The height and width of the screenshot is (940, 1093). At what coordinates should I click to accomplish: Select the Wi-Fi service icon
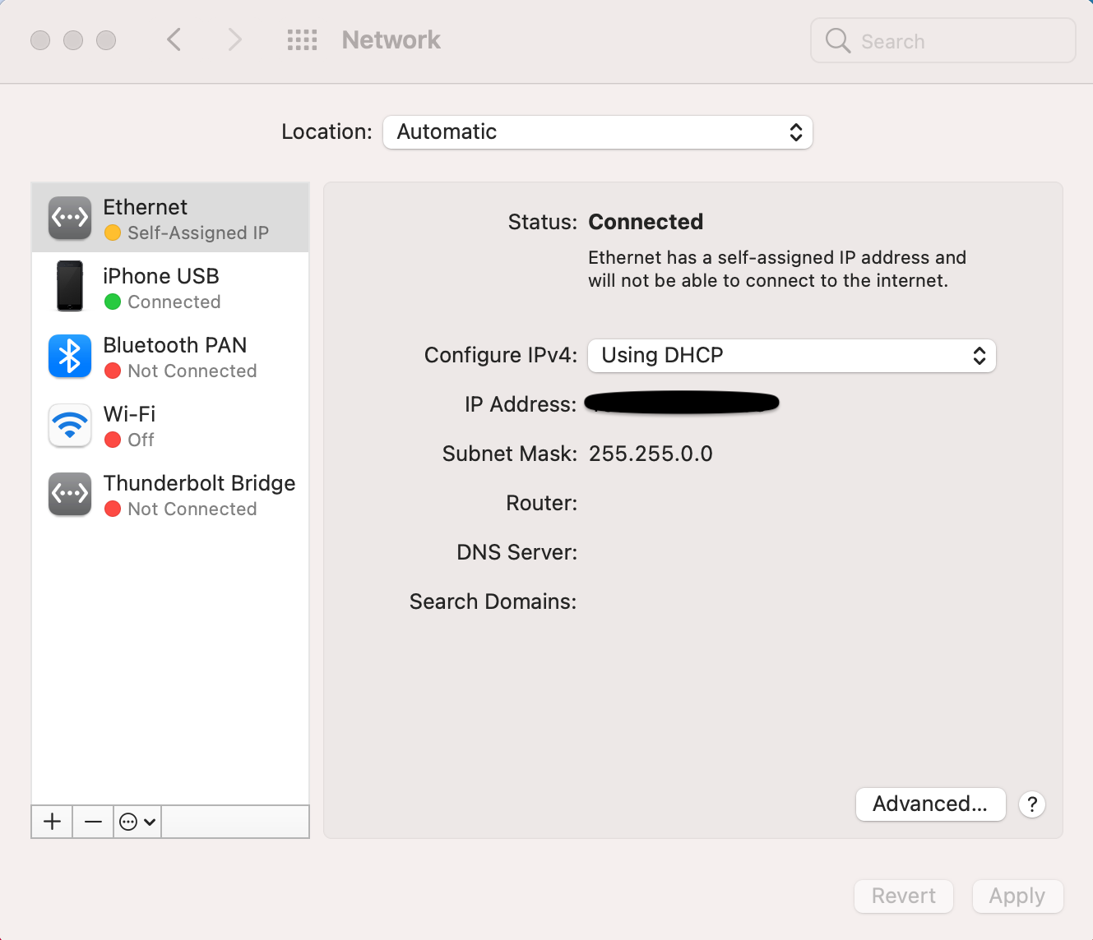pyautogui.click(x=70, y=425)
